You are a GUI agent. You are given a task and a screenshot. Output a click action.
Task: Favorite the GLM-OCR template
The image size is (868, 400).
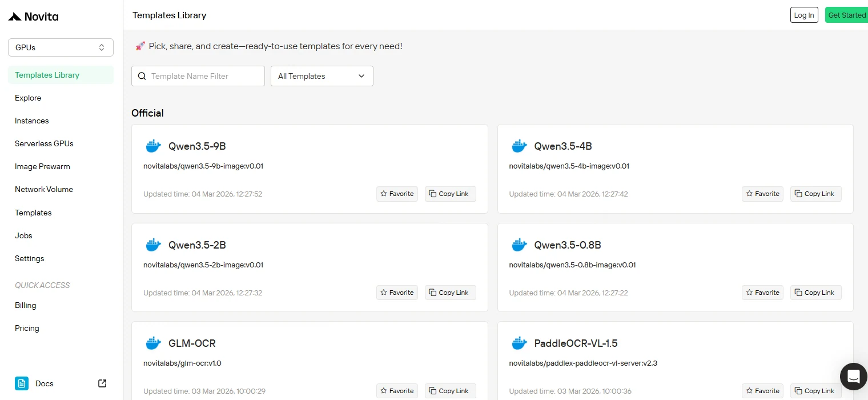[397, 391]
